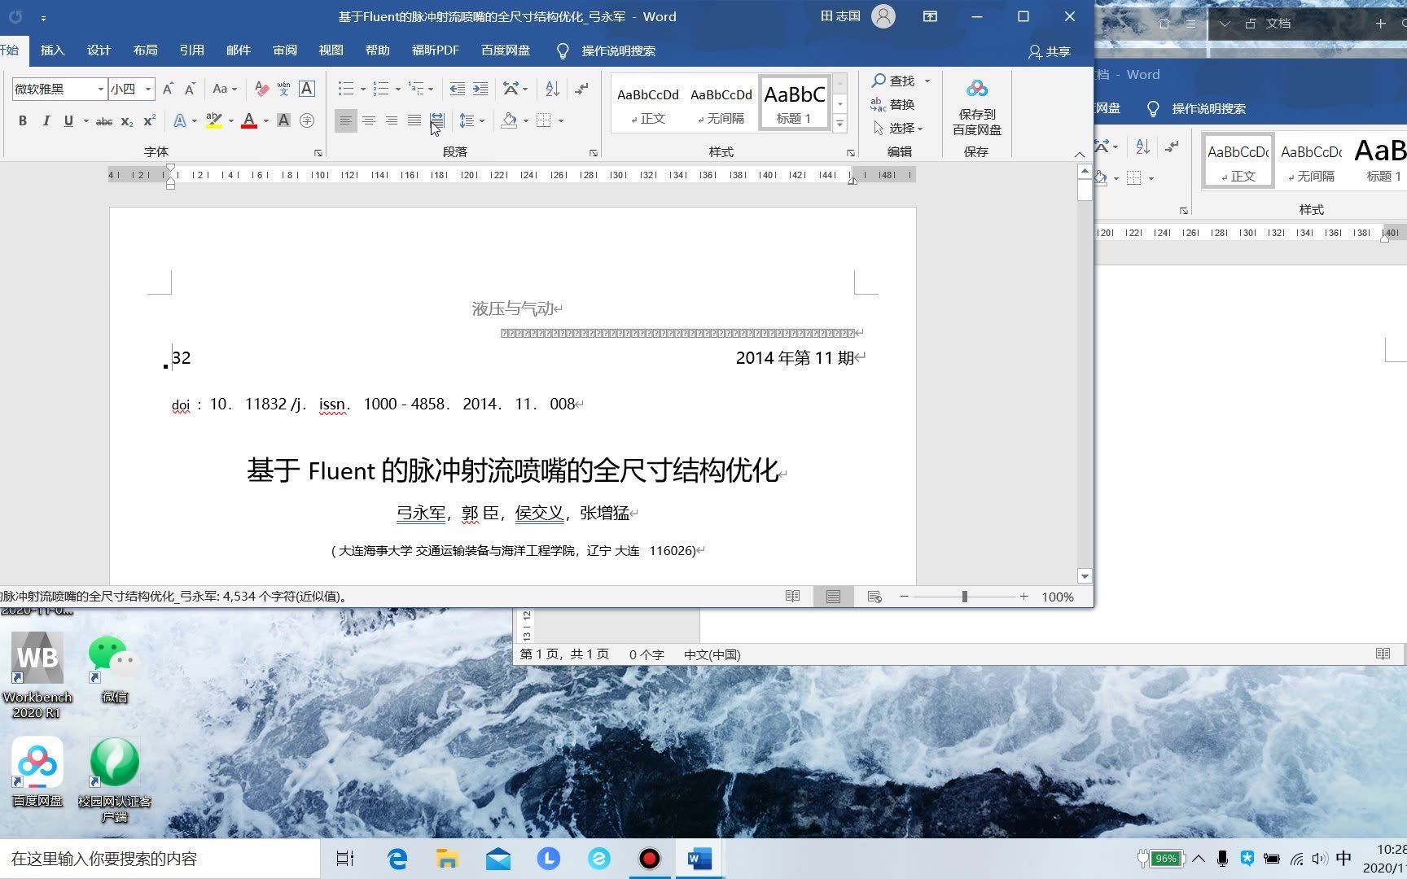Apply the 标题 1 style

(x=794, y=102)
